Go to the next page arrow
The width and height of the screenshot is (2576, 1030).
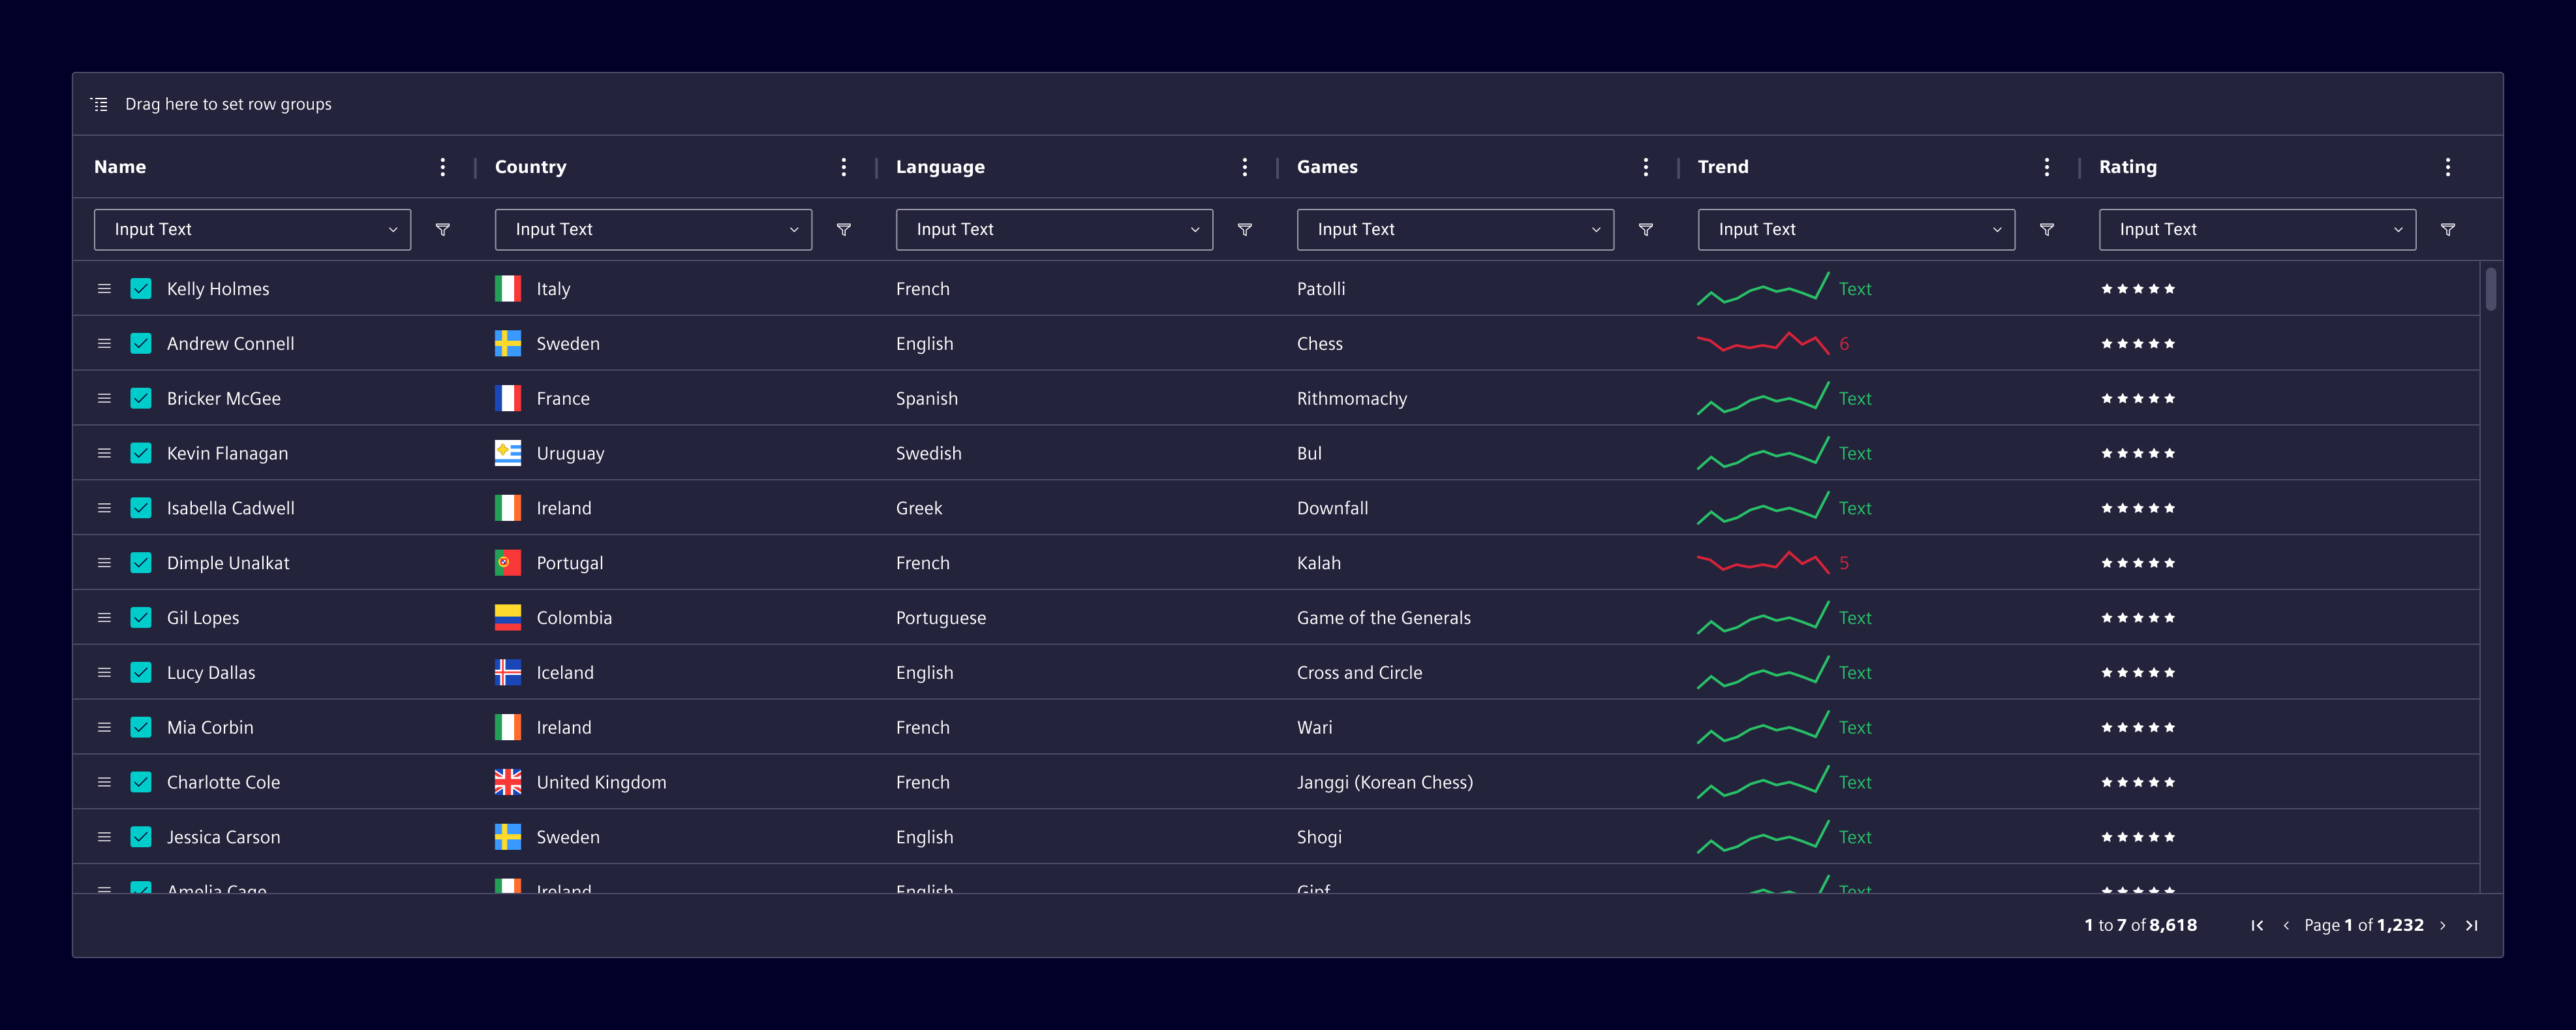coord(2442,926)
